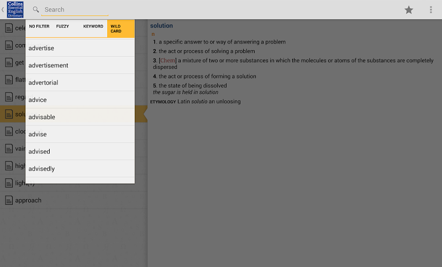Choose 'advise' from the suggestions
The height and width of the screenshot is (267, 442).
click(80, 134)
